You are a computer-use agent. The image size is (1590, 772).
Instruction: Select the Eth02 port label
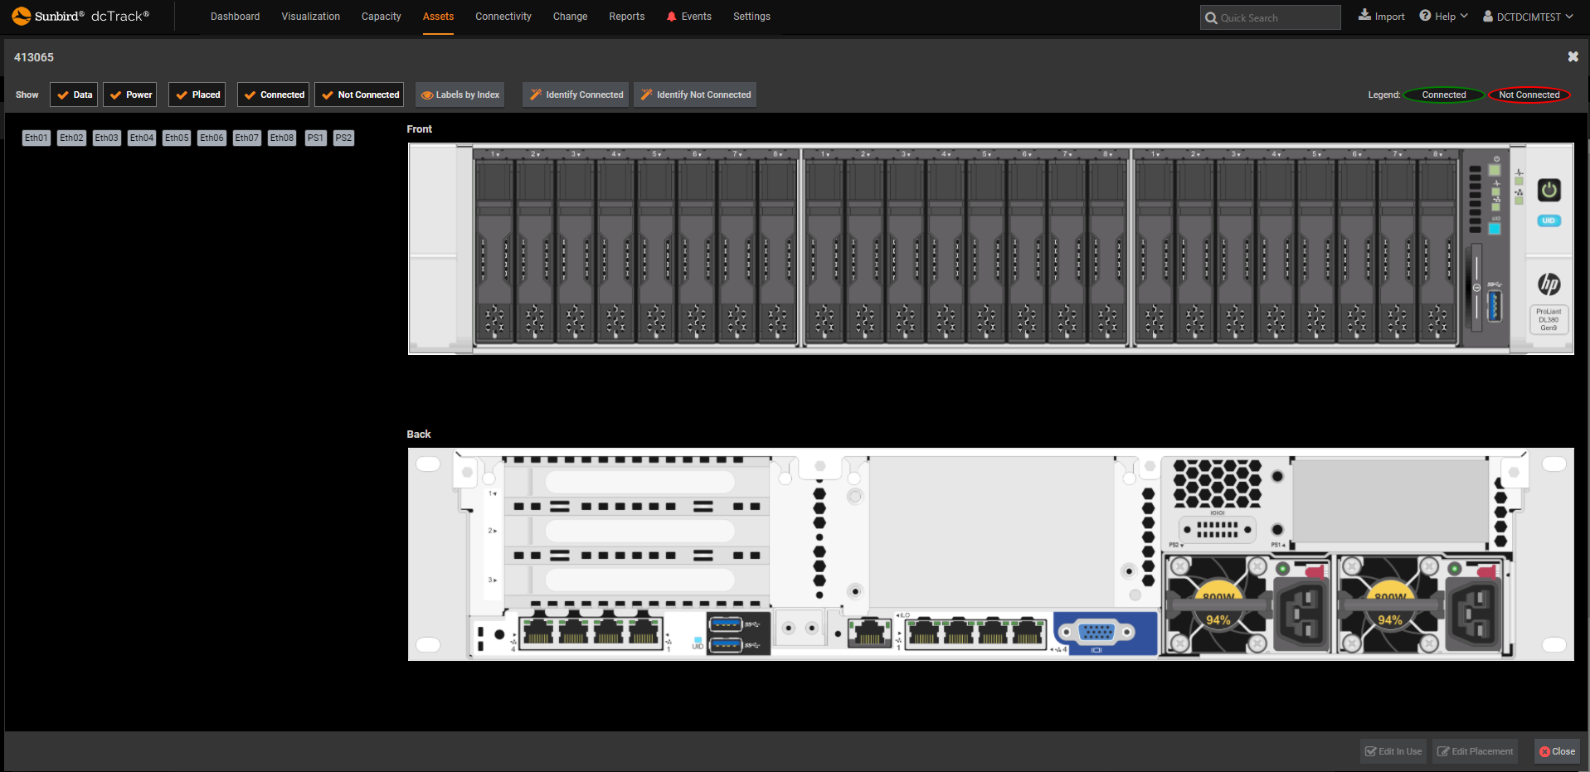[71, 138]
